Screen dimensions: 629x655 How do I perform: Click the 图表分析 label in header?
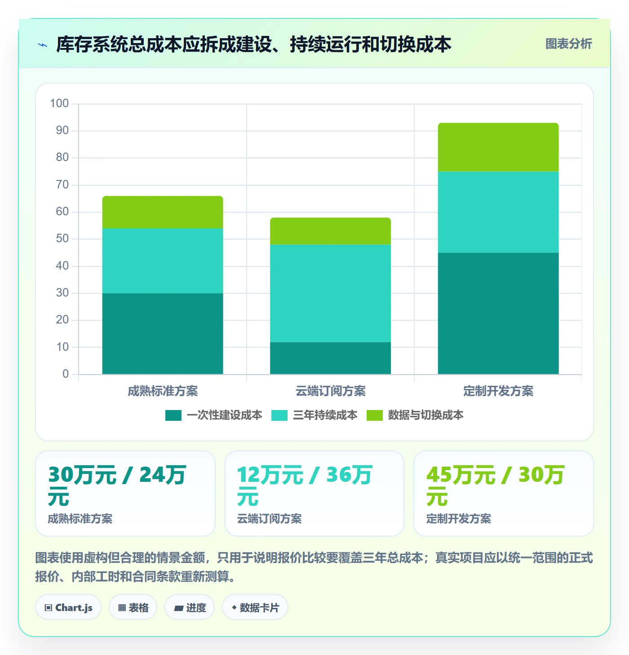click(568, 44)
